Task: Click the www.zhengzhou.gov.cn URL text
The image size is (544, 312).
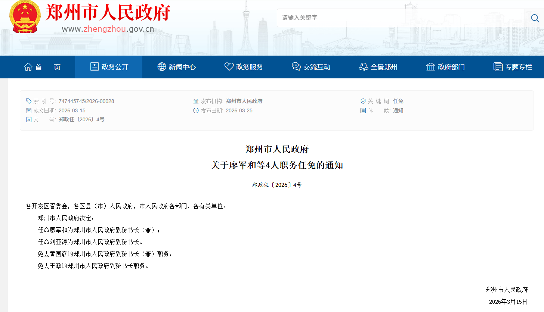Action: (108, 29)
